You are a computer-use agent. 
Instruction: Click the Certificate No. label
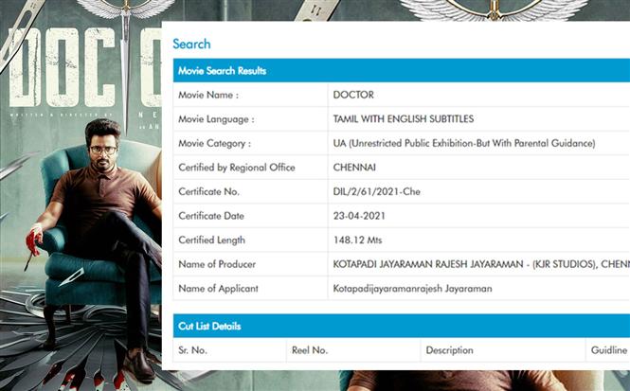click(x=208, y=191)
